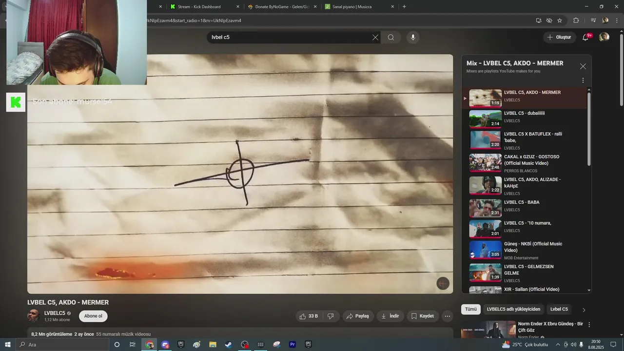The image size is (624, 351).
Task: Select LVBEL C5 - GELMEZSEN GELME item
Action: (x=524, y=273)
